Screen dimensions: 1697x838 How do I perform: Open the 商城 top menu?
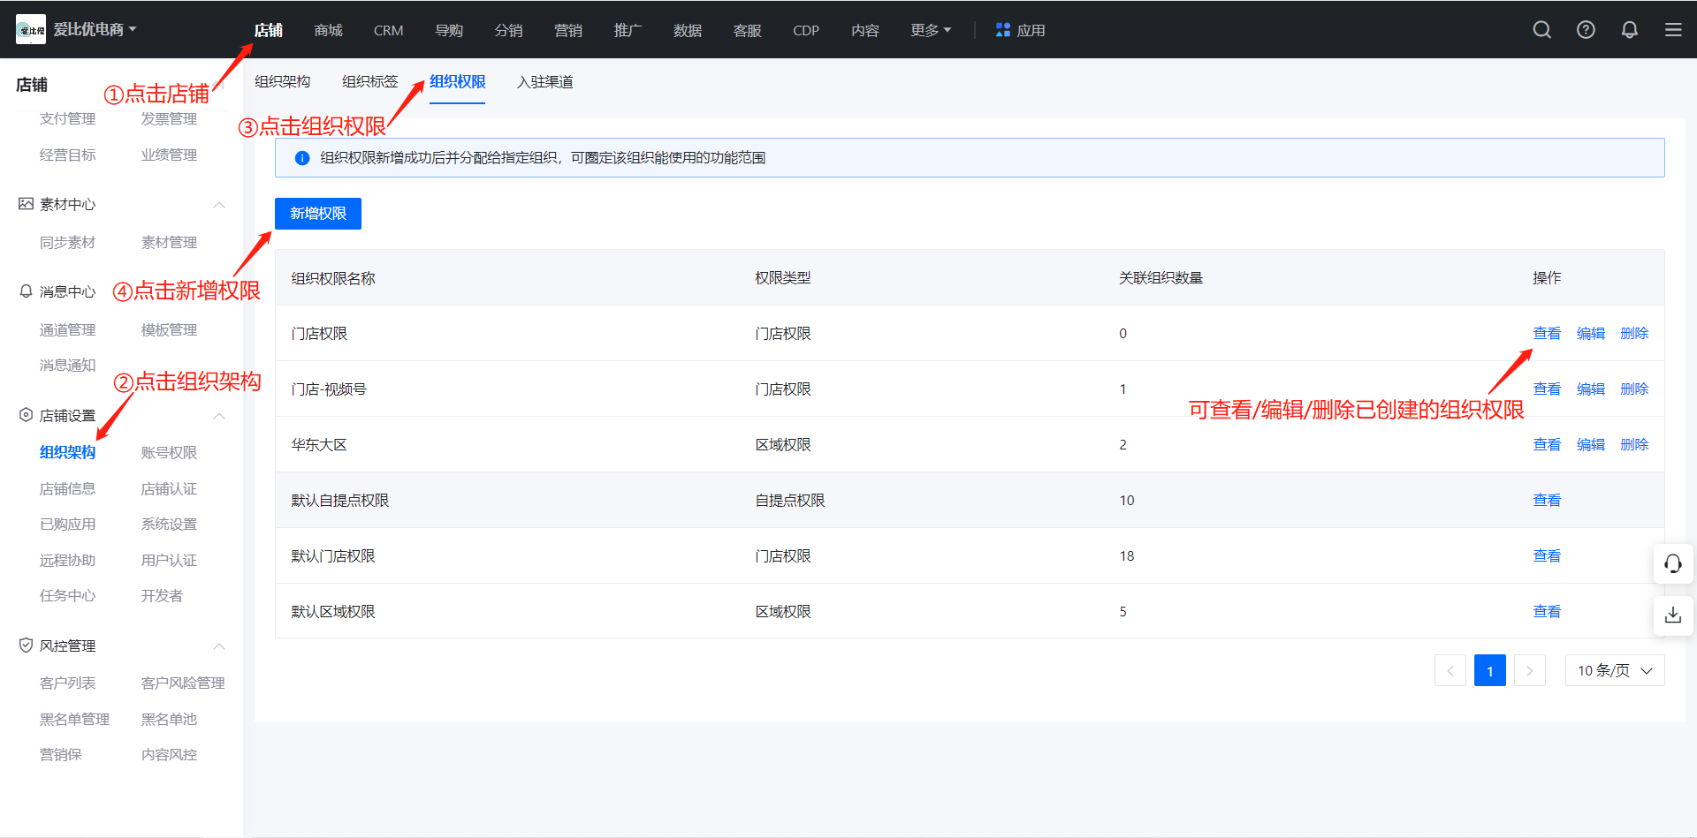328,30
